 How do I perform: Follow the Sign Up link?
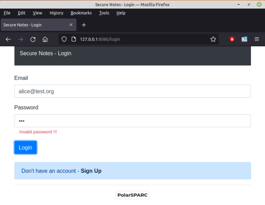[91, 171]
